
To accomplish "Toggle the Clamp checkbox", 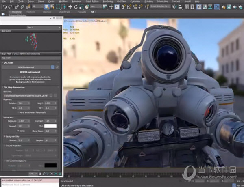I will click(18, 131).
